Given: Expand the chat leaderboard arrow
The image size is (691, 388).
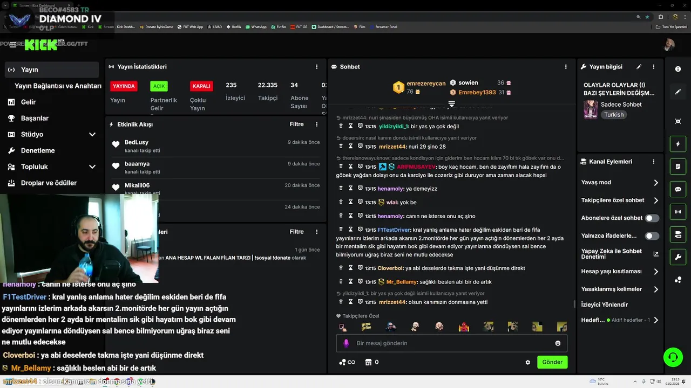Looking at the screenshot, I should (452, 103).
